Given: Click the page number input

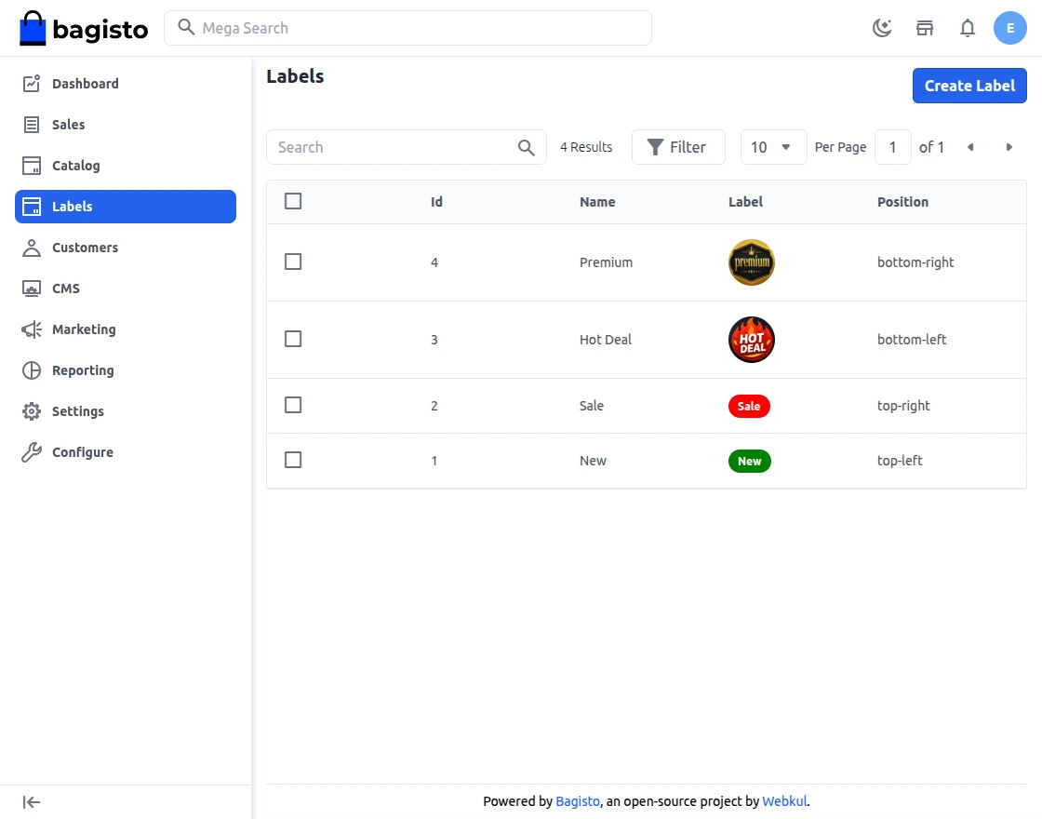Looking at the screenshot, I should 892,147.
